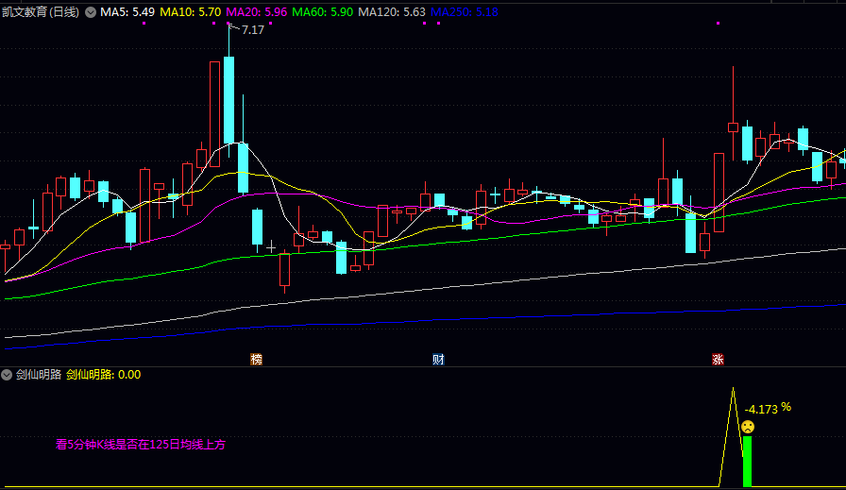Click the magenta 看5分钟K线 hint text
This screenshot has width=846, height=490.
(x=141, y=445)
